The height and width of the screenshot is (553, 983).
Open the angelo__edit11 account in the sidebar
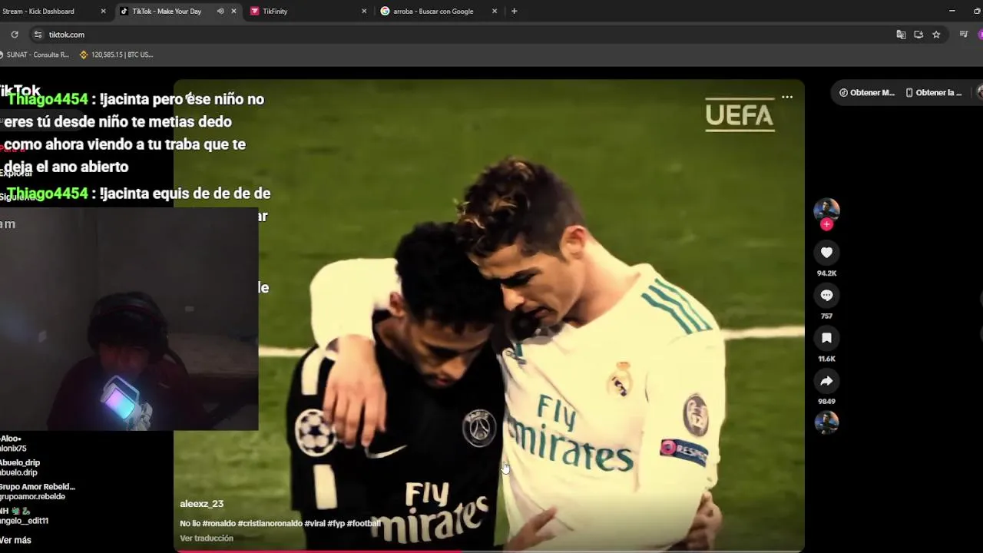[24, 521]
